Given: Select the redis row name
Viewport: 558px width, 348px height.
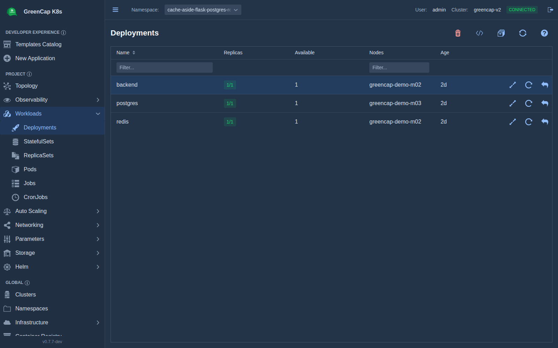Looking at the screenshot, I should (x=122, y=122).
